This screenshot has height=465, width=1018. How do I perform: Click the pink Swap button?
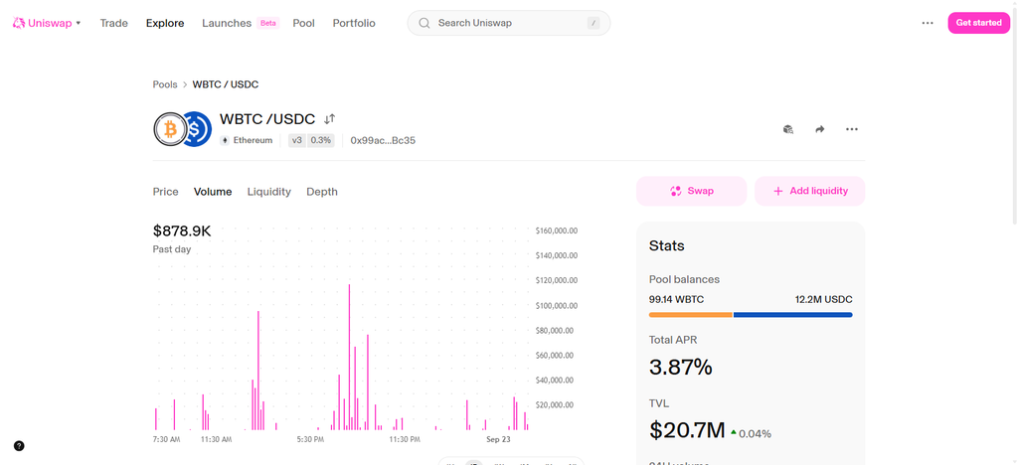[x=692, y=191]
